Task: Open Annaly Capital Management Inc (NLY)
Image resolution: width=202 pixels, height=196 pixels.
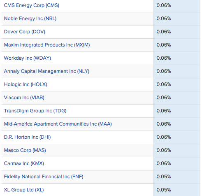Action: tap(46, 71)
